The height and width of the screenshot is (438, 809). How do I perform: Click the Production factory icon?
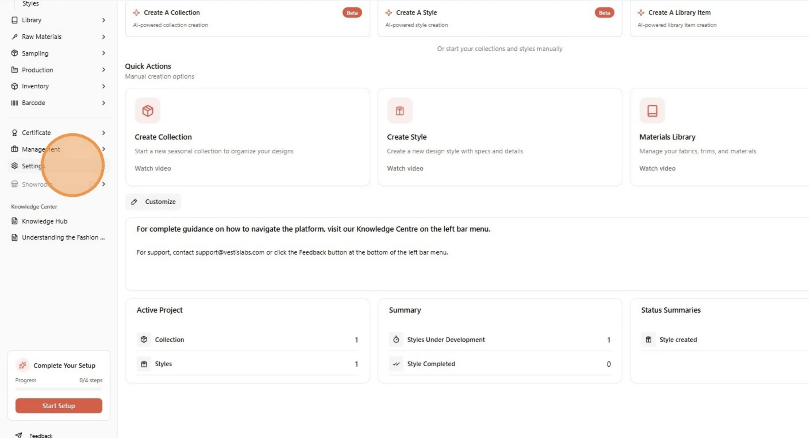(x=14, y=70)
